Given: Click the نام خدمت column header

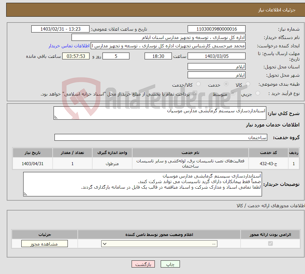Looking at the screenshot, I should point(190,153).
